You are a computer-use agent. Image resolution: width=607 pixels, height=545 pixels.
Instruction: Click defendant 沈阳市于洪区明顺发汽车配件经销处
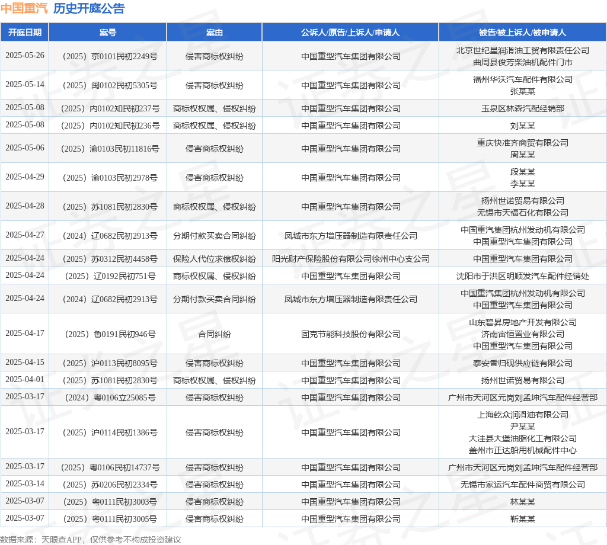point(523,276)
